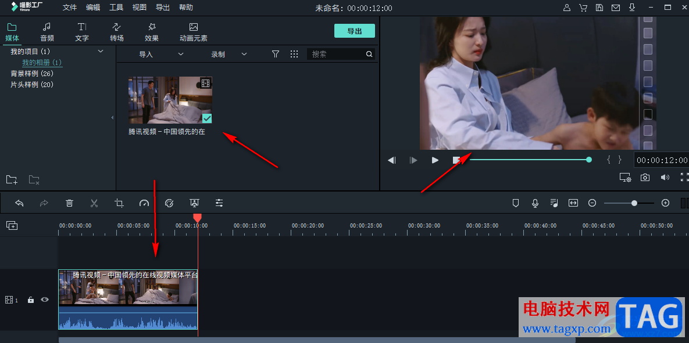Click the redo arrow

point(44,203)
